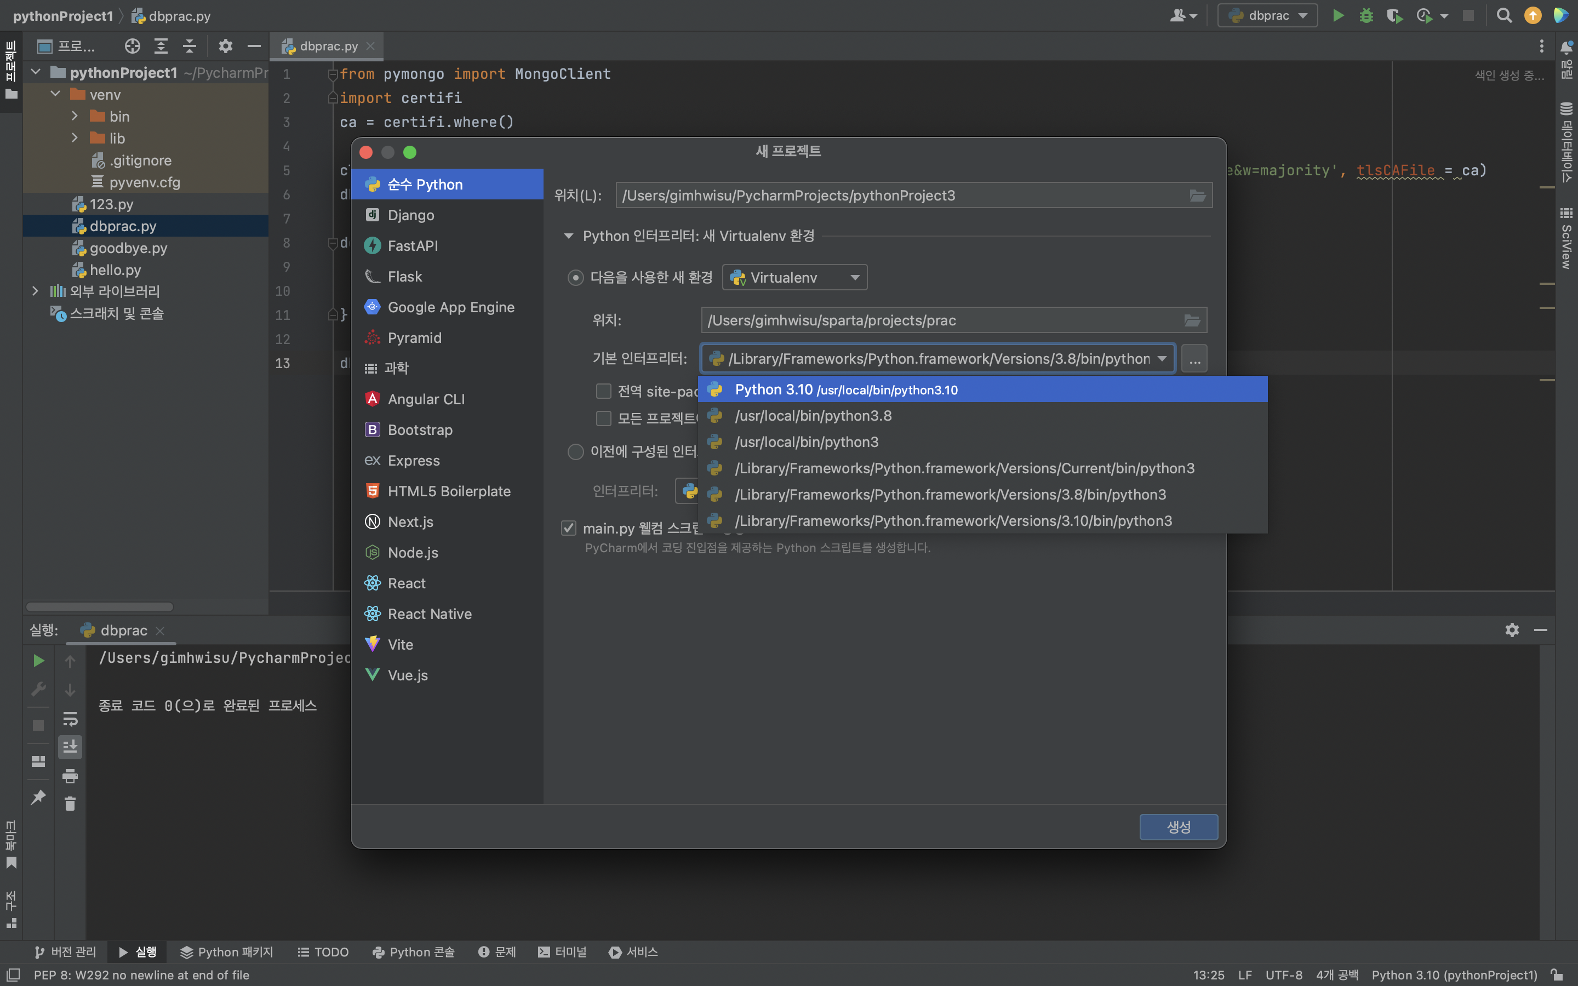Open run panel settings gear
Screen dimensions: 1578x986
point(1512,630)
